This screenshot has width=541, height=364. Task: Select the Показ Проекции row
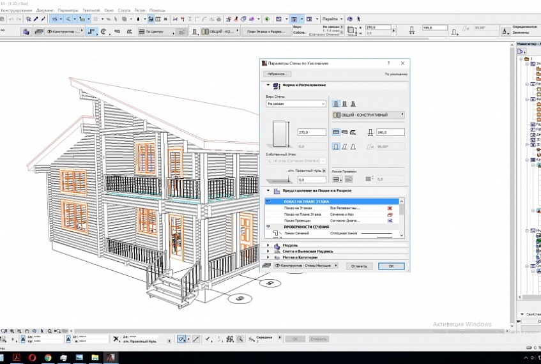click(332, 220)
